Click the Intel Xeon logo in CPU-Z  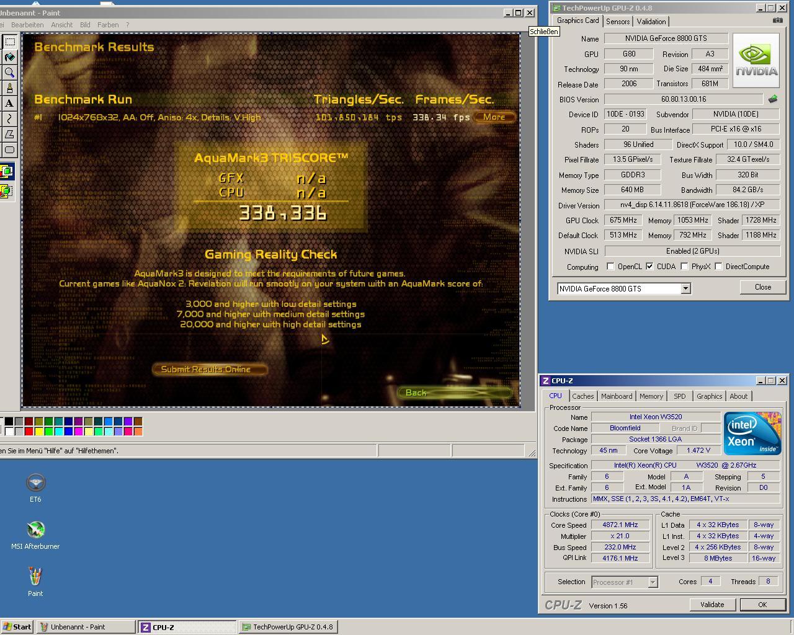(751, 433)
